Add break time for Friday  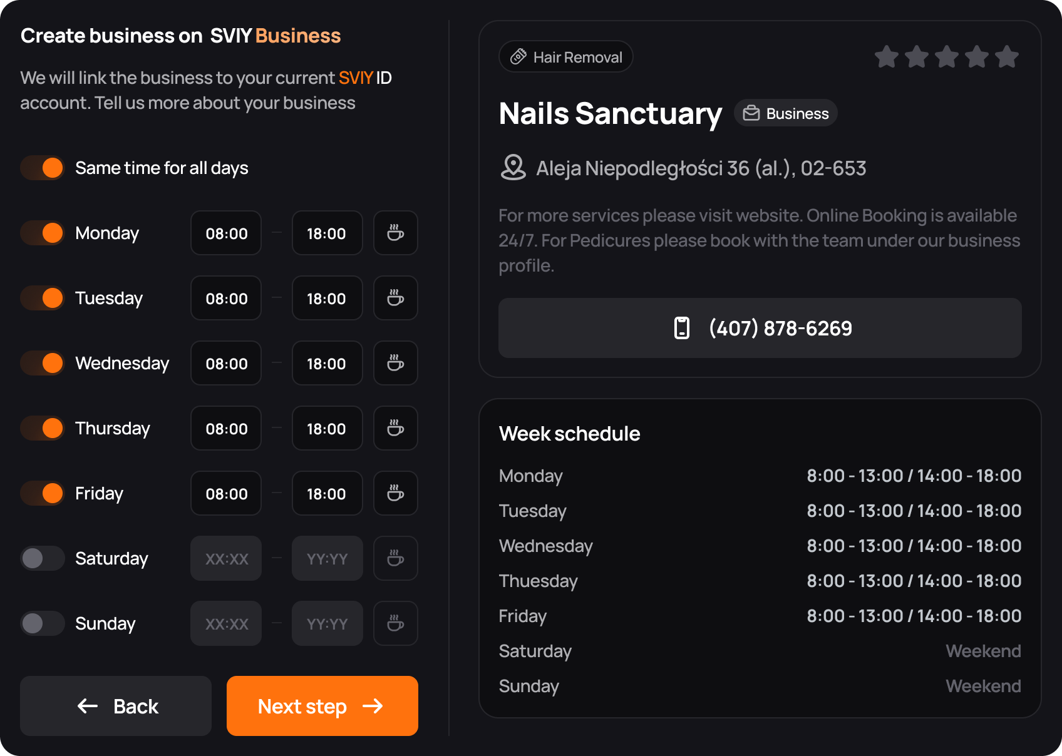(x=396, y=493)
